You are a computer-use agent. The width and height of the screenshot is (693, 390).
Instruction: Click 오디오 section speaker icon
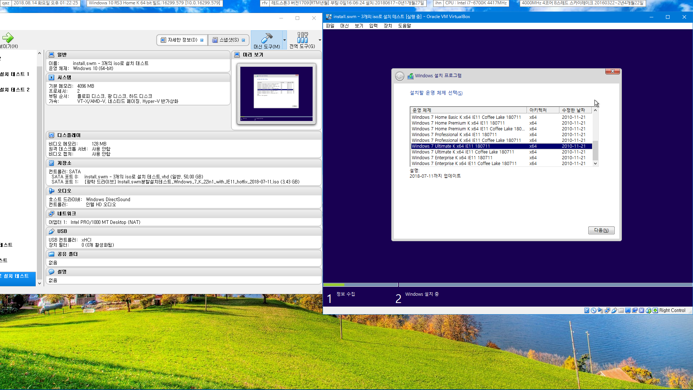tap(52, 191)
